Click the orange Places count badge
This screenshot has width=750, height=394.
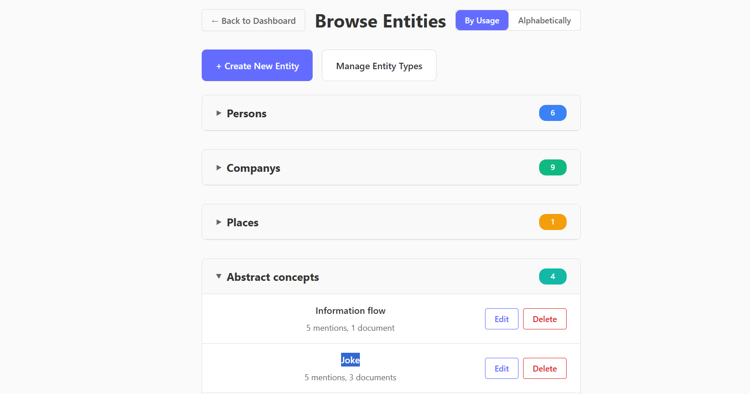pyautogui.click(x=552, y=222)
